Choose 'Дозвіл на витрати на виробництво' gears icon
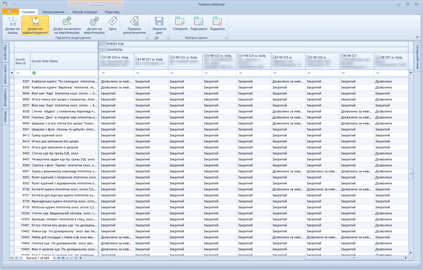 (67, 21)
